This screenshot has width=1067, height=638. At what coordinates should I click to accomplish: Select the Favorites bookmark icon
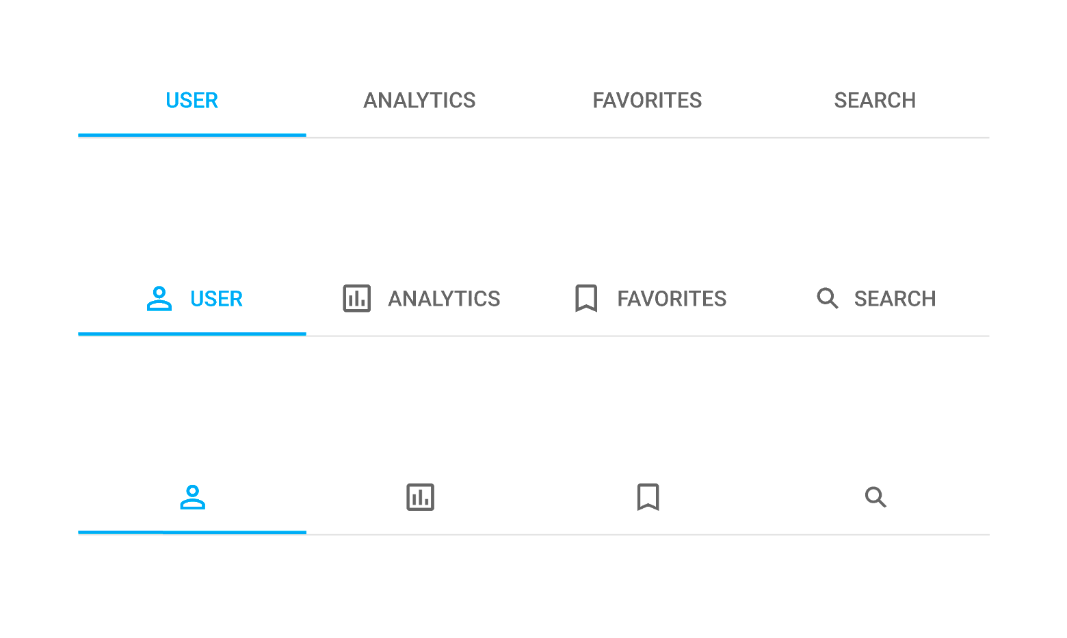pos(585,298)
